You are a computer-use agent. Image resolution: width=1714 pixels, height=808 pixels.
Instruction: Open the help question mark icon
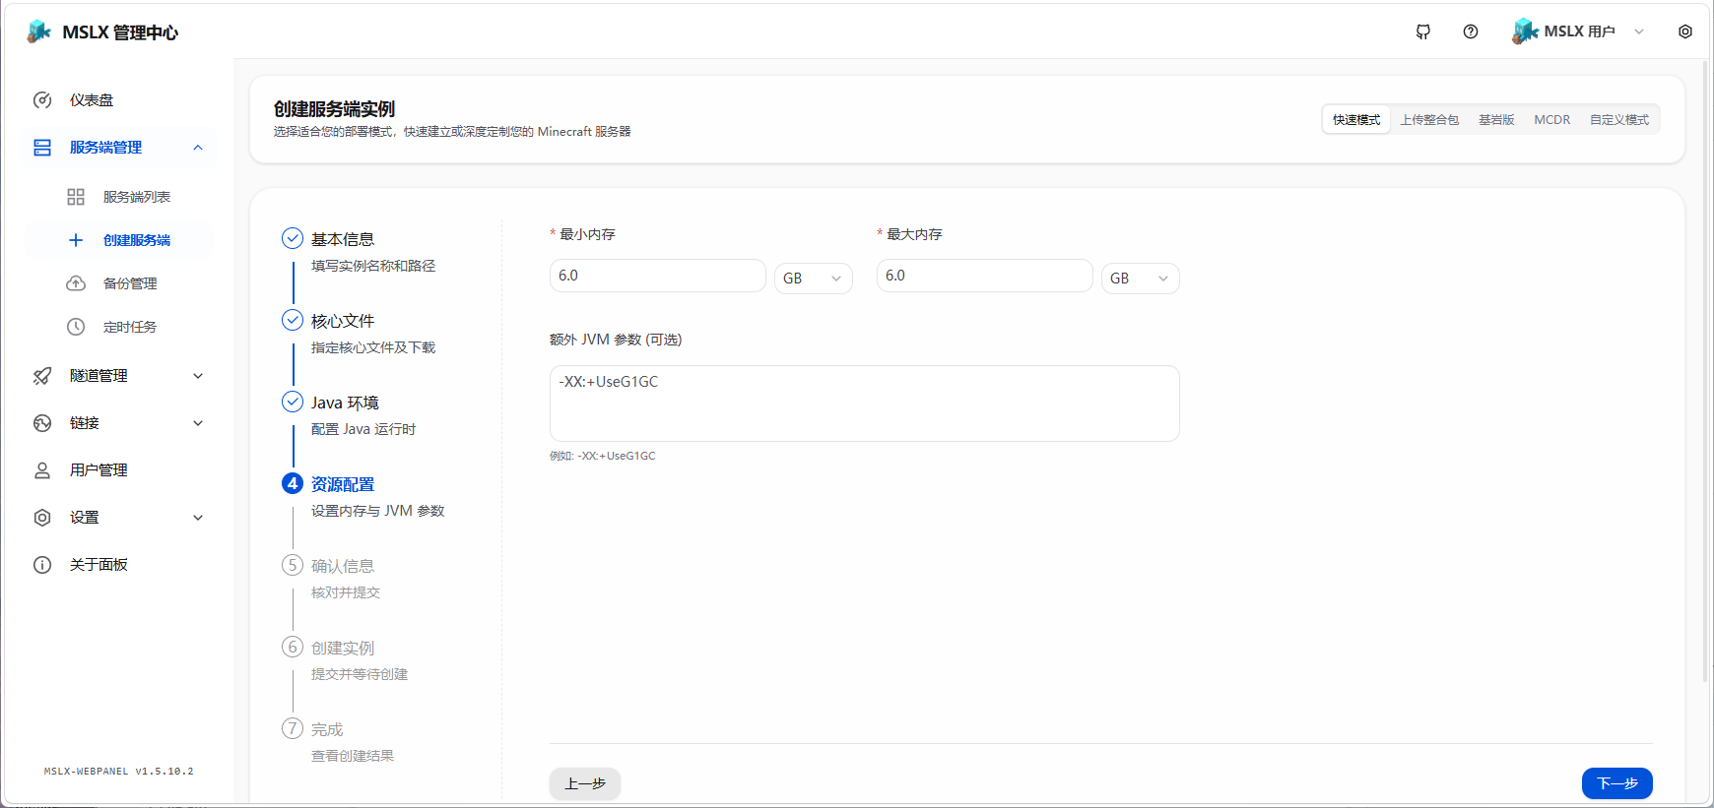[1471, 31]
